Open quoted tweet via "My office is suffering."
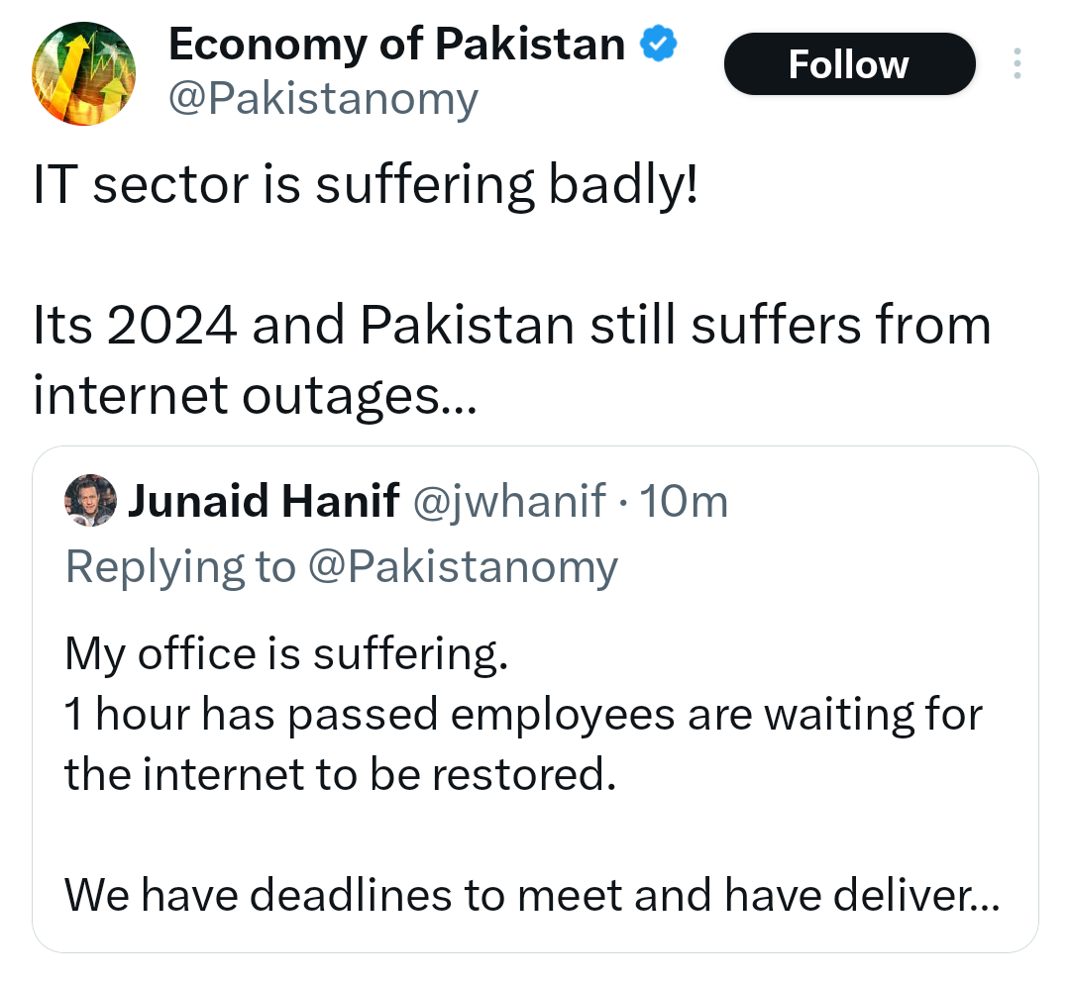The width and height of the screenshot is (1070, 983). 286,654
